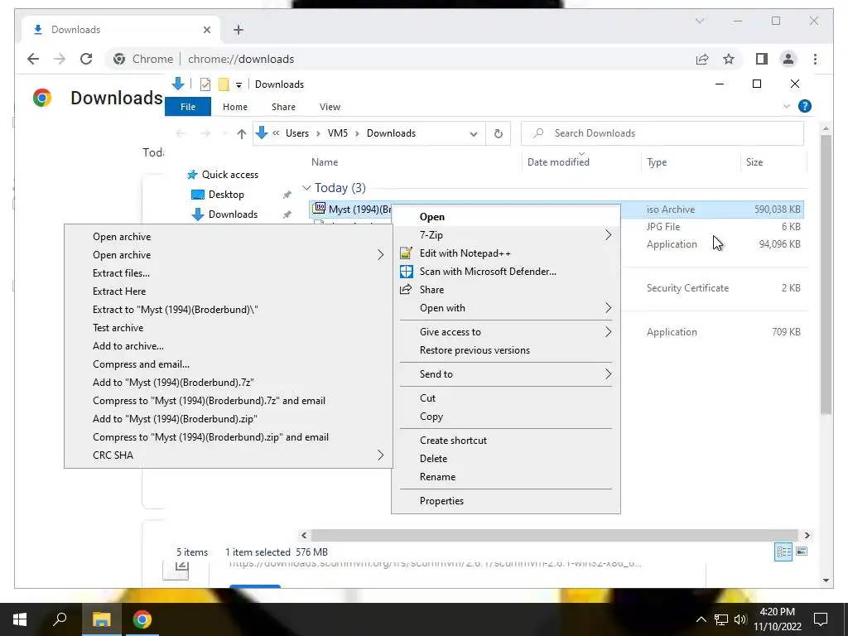Expand Open archive entry with submenu arrow
This screenshot has height=636, width=848.
[x=229, y=255]
